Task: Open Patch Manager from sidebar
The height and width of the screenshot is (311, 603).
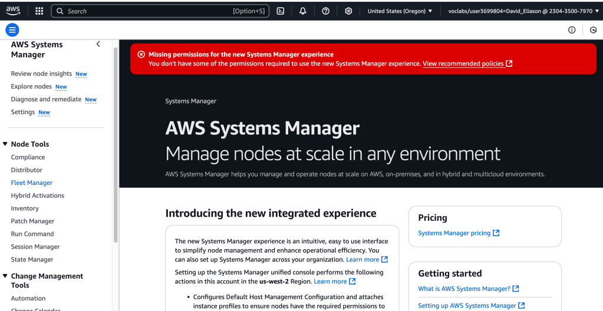Action: point(32,221)
